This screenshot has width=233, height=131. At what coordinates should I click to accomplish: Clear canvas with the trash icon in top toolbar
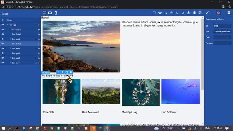click(194, 13)
